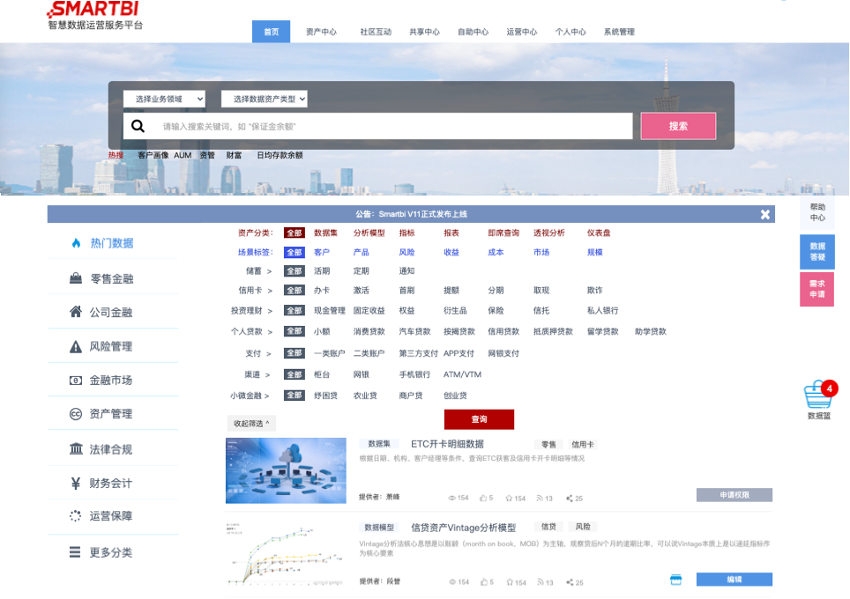Click the 零售金融 shopping bag icon

tap(76, 277)
